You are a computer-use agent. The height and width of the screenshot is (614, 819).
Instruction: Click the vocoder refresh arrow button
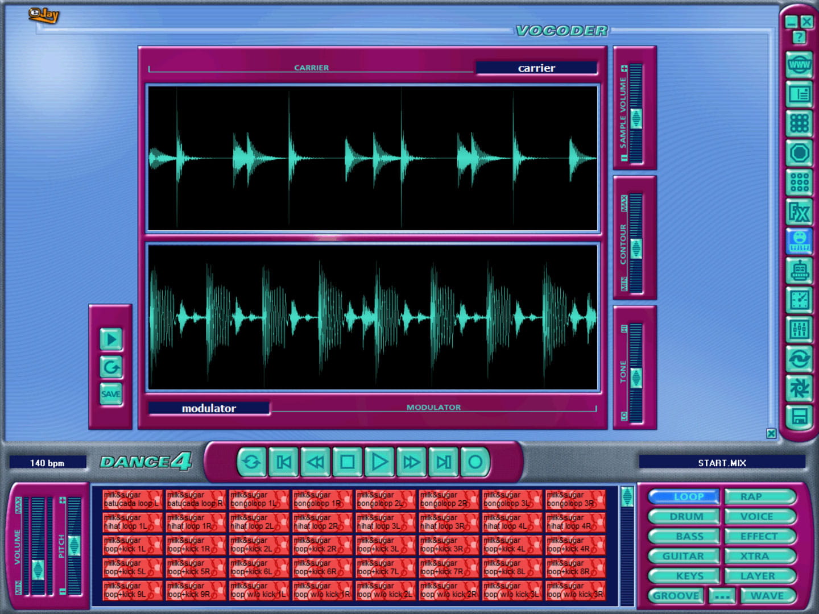click(111, 367)
